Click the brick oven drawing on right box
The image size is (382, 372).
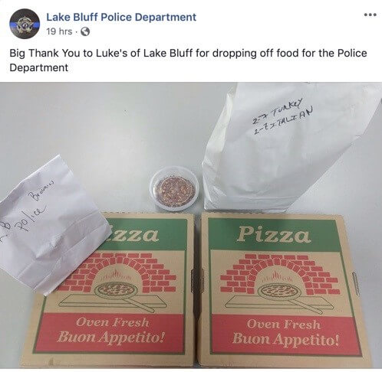pos(280,277)
